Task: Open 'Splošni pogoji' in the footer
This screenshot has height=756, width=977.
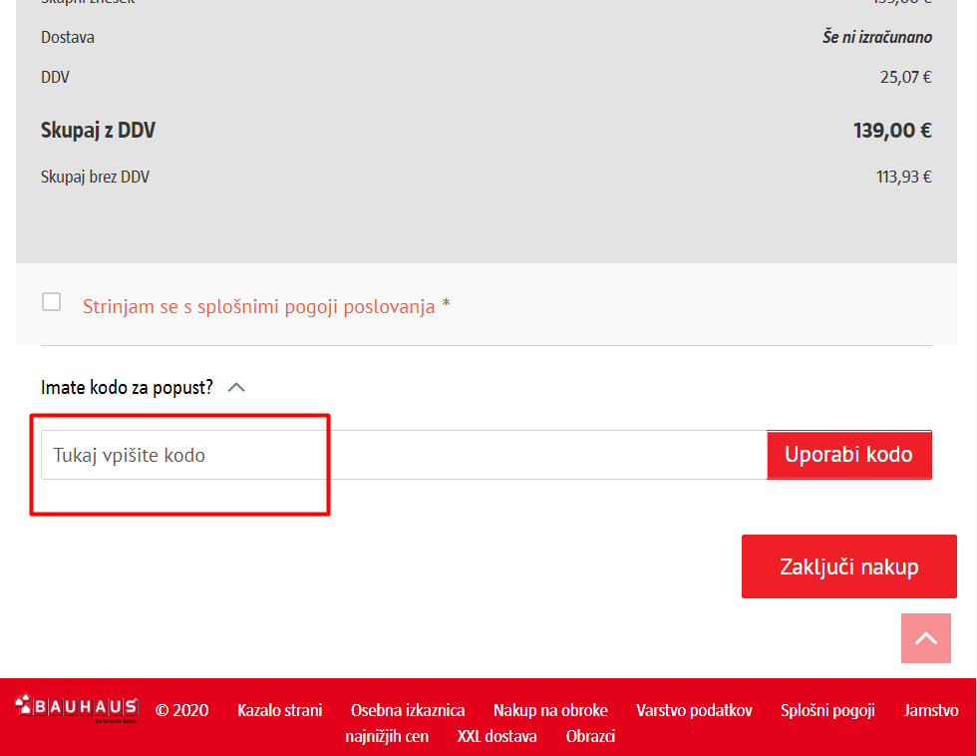Action: point(827,710)
